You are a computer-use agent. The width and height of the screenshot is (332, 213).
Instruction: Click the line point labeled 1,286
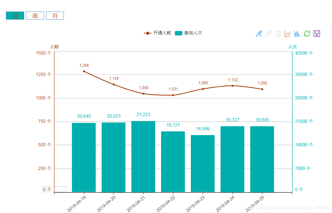tap(84, 71)
